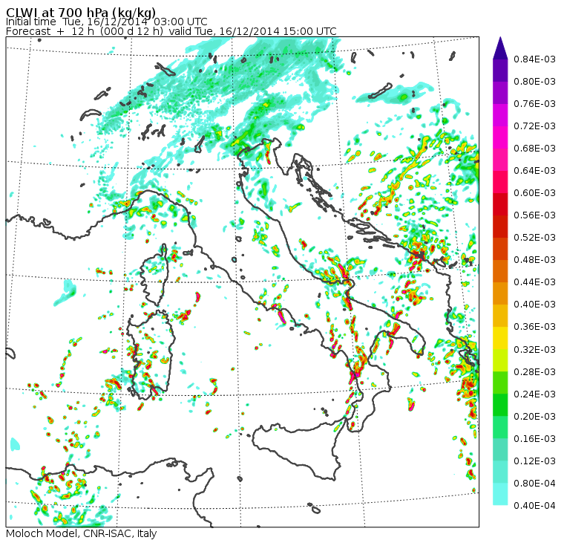The image size is (564, 543).
Task: Click the 0.20E-03 legend label
Action: click(534, 416)
